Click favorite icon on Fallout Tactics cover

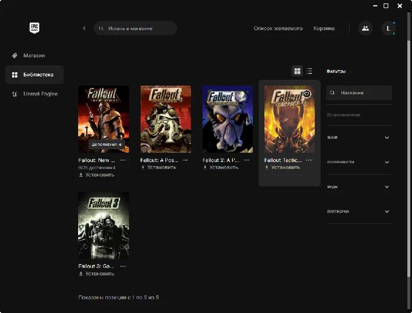pyautogui.click(x=307, y=94)
